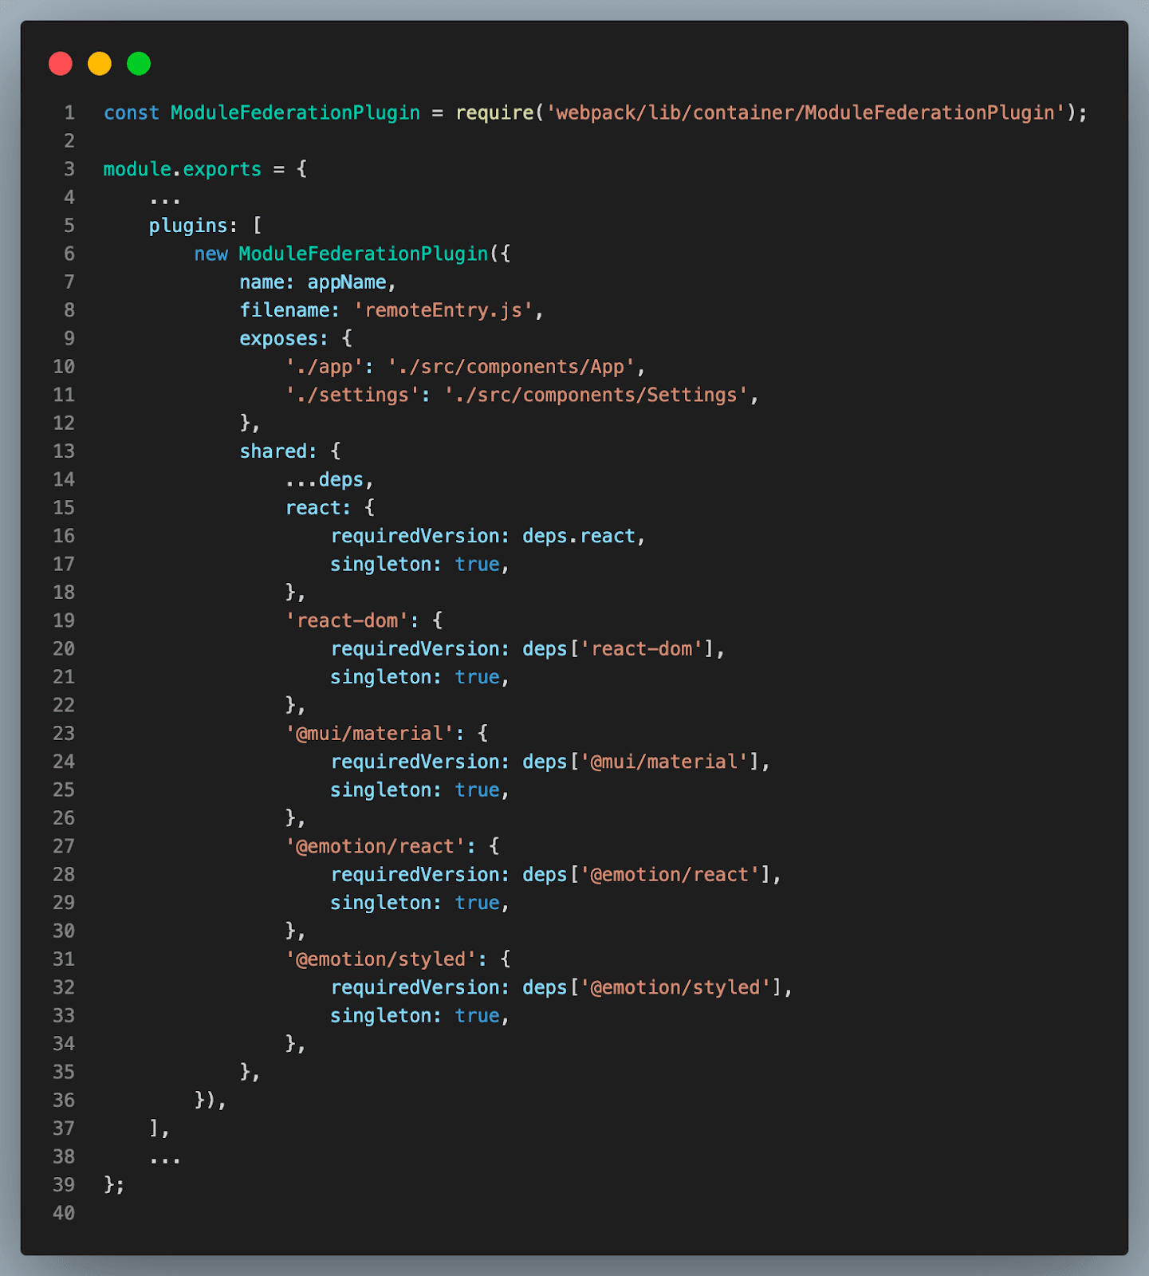Click the module.exports statement
The height and width of the screenshot is (1276, 1149).
point(183,170)
